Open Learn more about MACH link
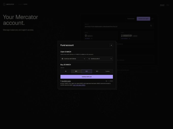Viewport: 173px width, 129px height. tap(79, 85)
